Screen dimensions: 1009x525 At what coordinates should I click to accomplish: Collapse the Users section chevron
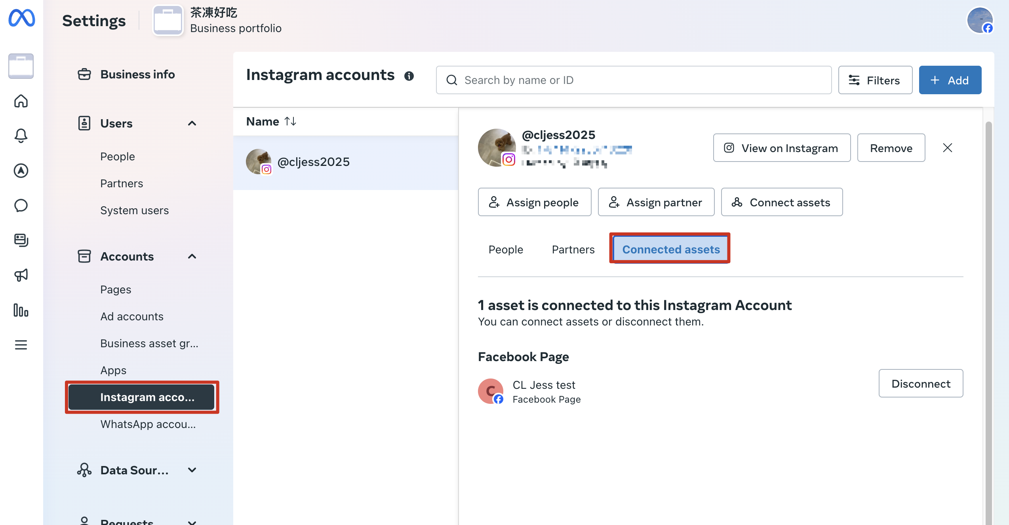pos(192,124)
